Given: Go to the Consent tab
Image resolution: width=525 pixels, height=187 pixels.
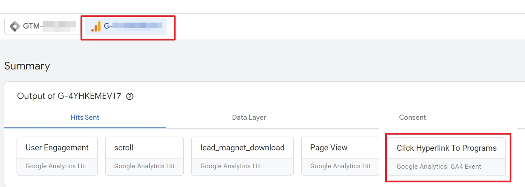Looking at the screenshot, I should coord(412,118).
